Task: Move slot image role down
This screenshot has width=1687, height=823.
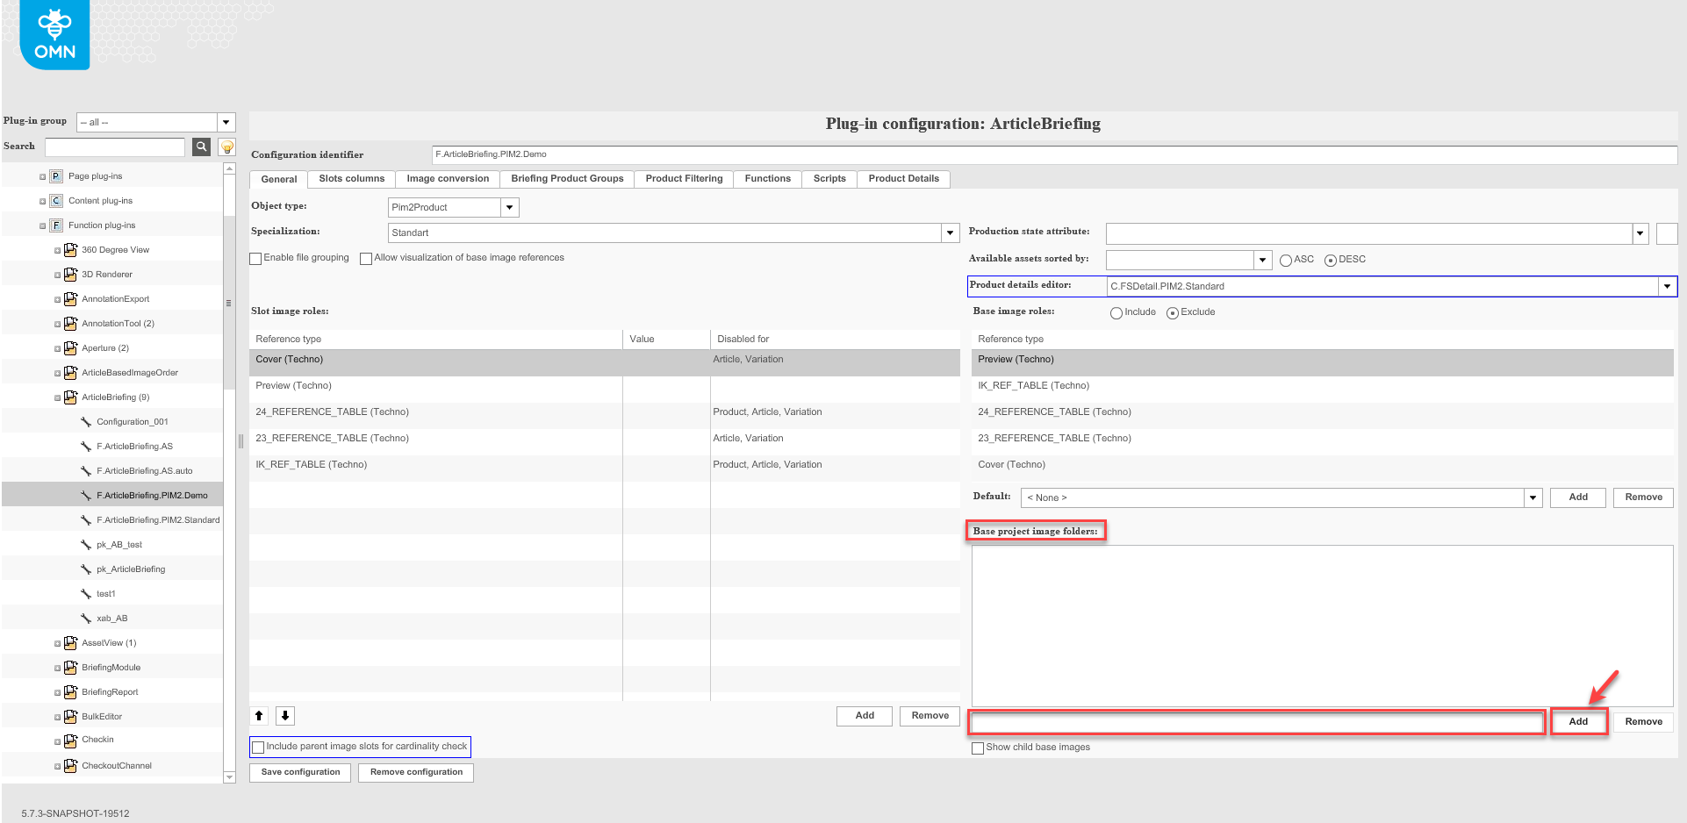Action: coord(285,716)
